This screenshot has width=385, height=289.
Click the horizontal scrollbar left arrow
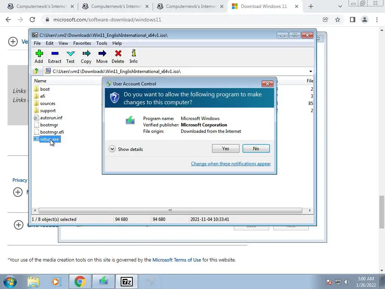(35, 210)
